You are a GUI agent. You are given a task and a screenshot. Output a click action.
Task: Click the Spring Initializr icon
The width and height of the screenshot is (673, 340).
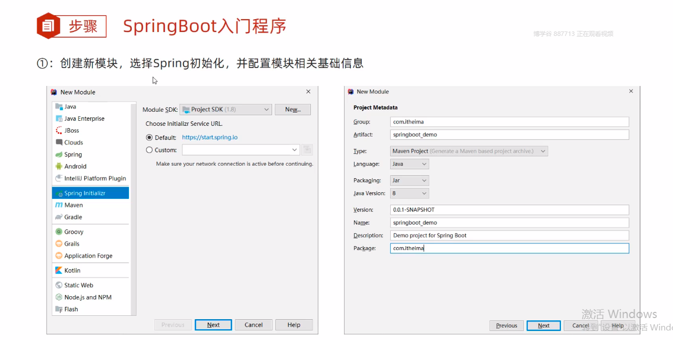pos(59,193)
